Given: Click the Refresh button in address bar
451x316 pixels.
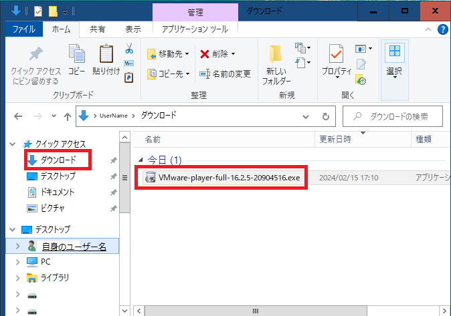Looking at the screenshot, I should coord(326,117).
